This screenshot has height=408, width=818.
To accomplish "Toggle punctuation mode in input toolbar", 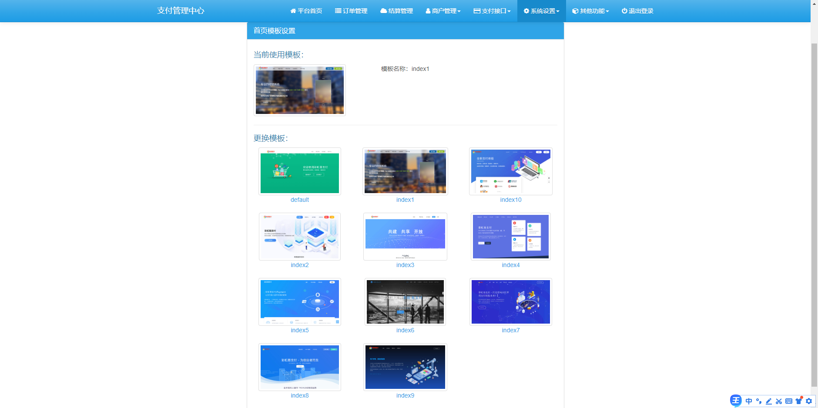I will (x=758, y=401).
